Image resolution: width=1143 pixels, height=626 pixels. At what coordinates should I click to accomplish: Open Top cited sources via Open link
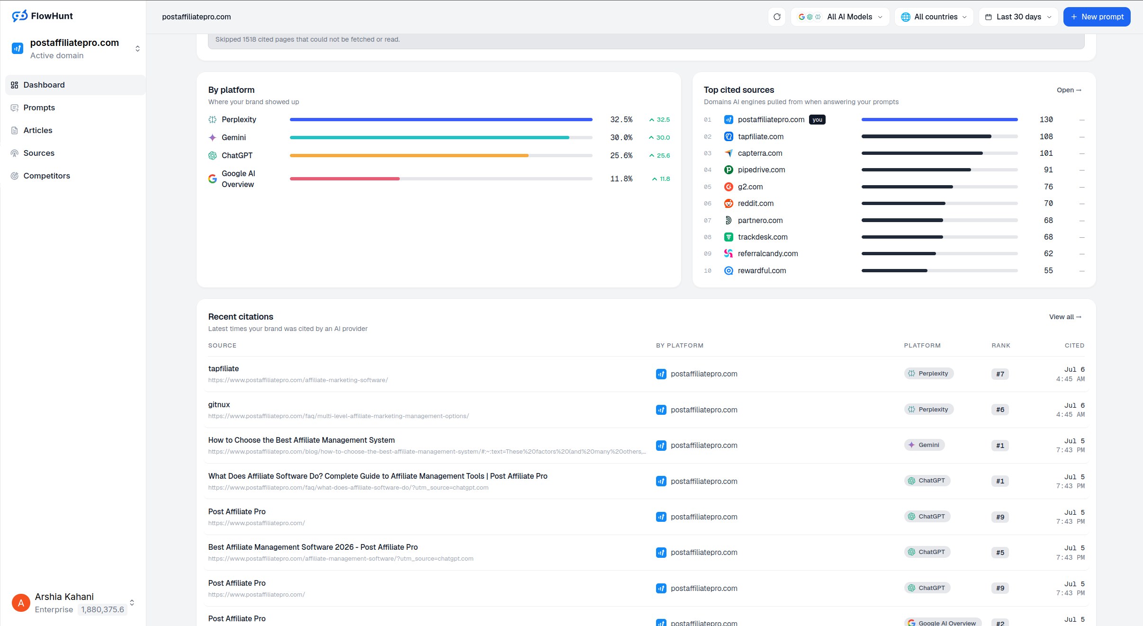[x=1069, y=90]
